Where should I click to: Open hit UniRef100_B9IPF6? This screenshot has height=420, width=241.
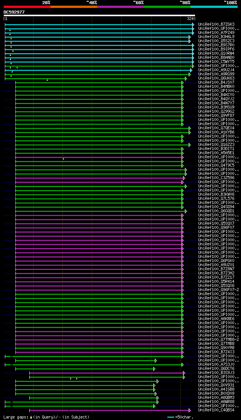coord(217,49)
